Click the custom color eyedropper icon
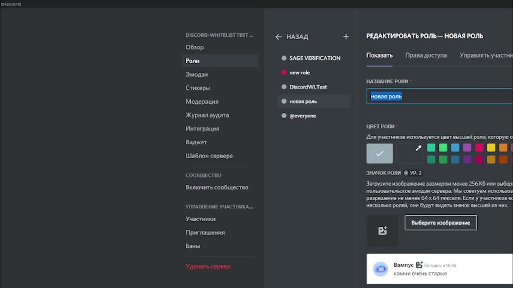Image resolution: width=513 pixels, height=288 pixels. coord(418,148)
